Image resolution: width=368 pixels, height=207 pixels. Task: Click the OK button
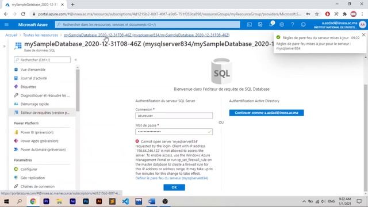point(174,187)
